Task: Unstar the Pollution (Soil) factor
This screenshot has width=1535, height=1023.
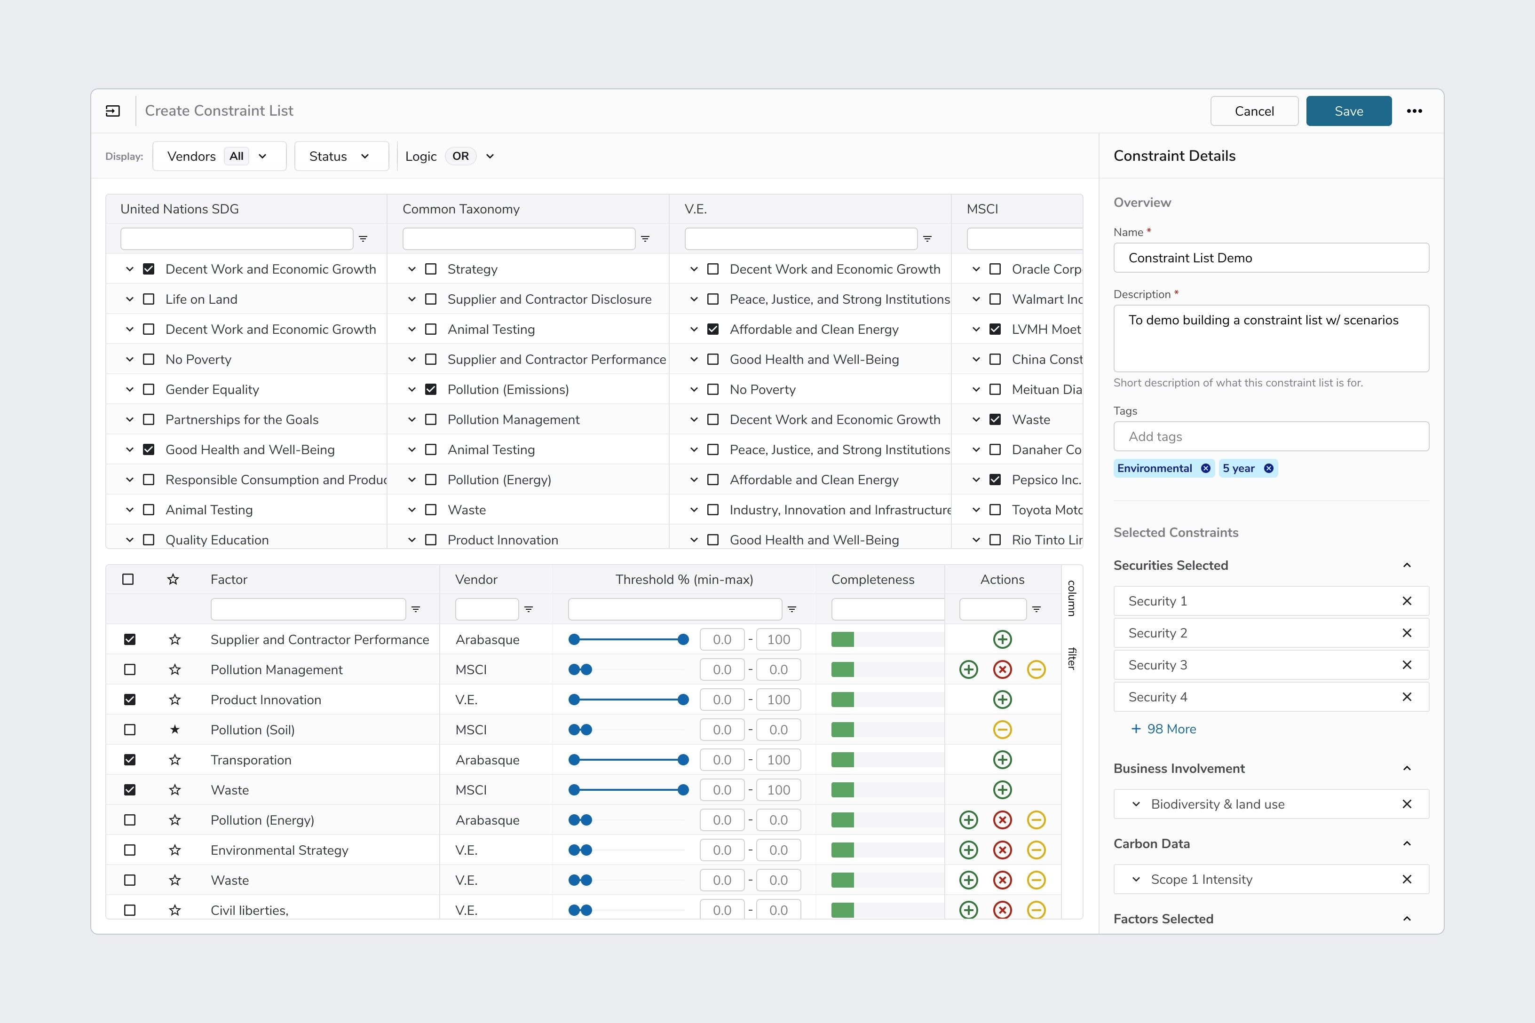Action: pos(174,730)
